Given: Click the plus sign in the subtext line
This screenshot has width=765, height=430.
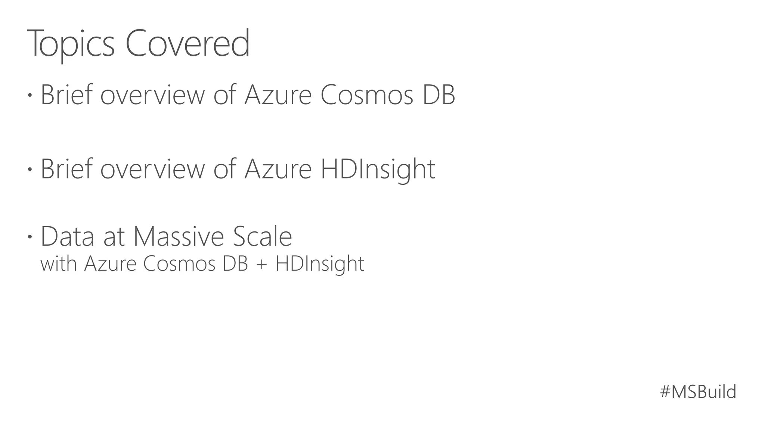Looking at the screenshot, I should [x=262, y=264].
